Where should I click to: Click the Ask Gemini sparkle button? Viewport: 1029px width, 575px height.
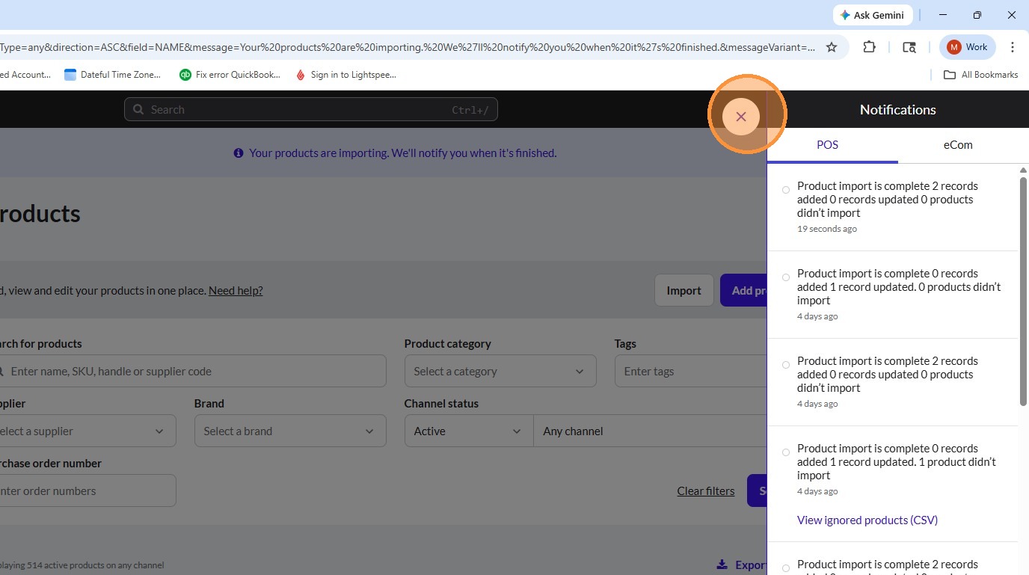(872, 15)
